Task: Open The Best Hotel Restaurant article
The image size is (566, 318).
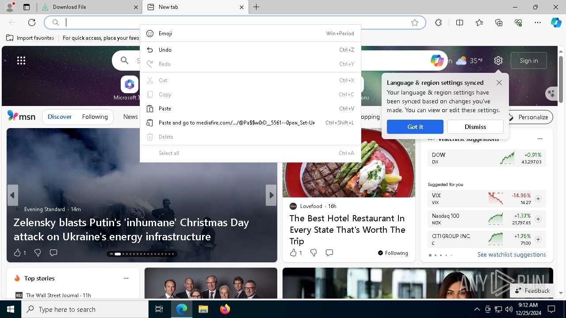Action: point(348,230)
